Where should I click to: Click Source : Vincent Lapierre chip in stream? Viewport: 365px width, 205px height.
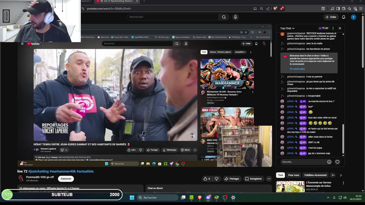pyautogui.click(x=220, y=52)
